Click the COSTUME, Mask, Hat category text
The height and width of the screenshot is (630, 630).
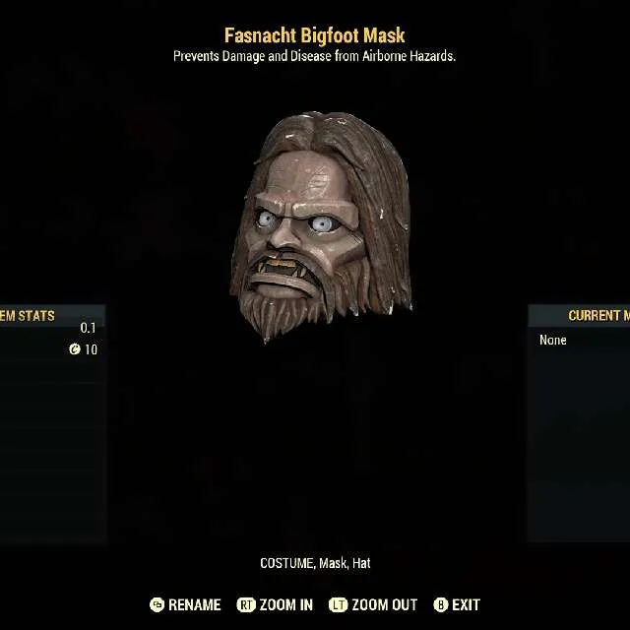(x=315, y=563)
